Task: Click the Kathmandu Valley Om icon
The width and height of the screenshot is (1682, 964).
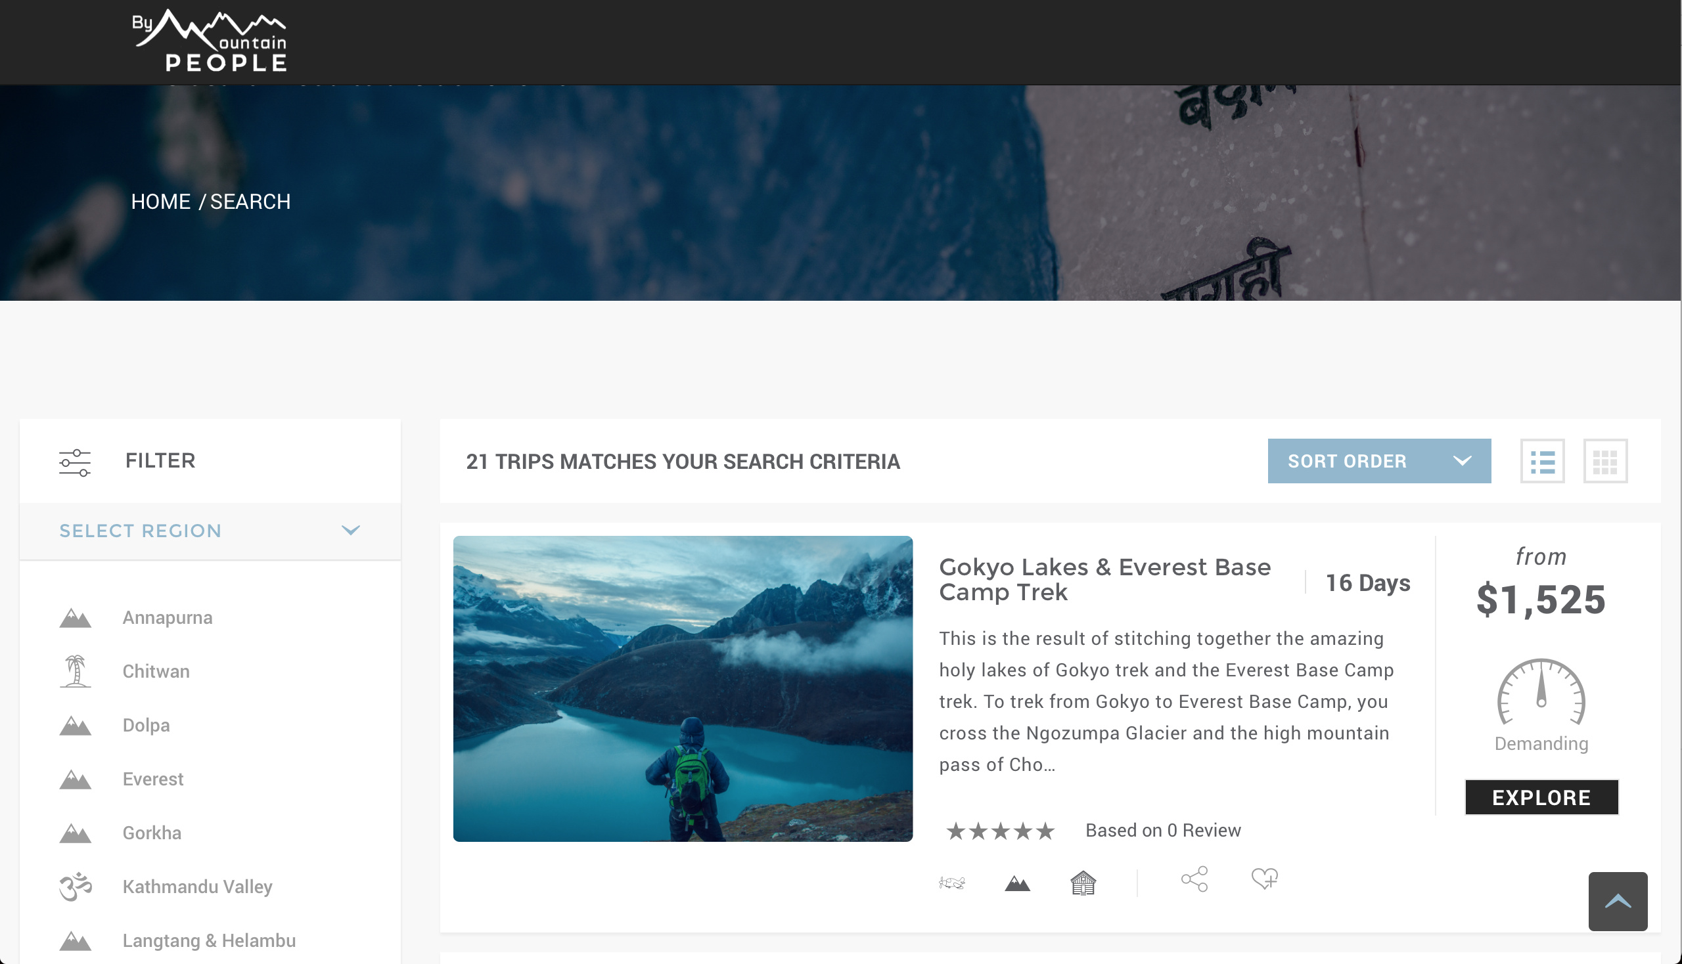Action: [x=76, y=887]
